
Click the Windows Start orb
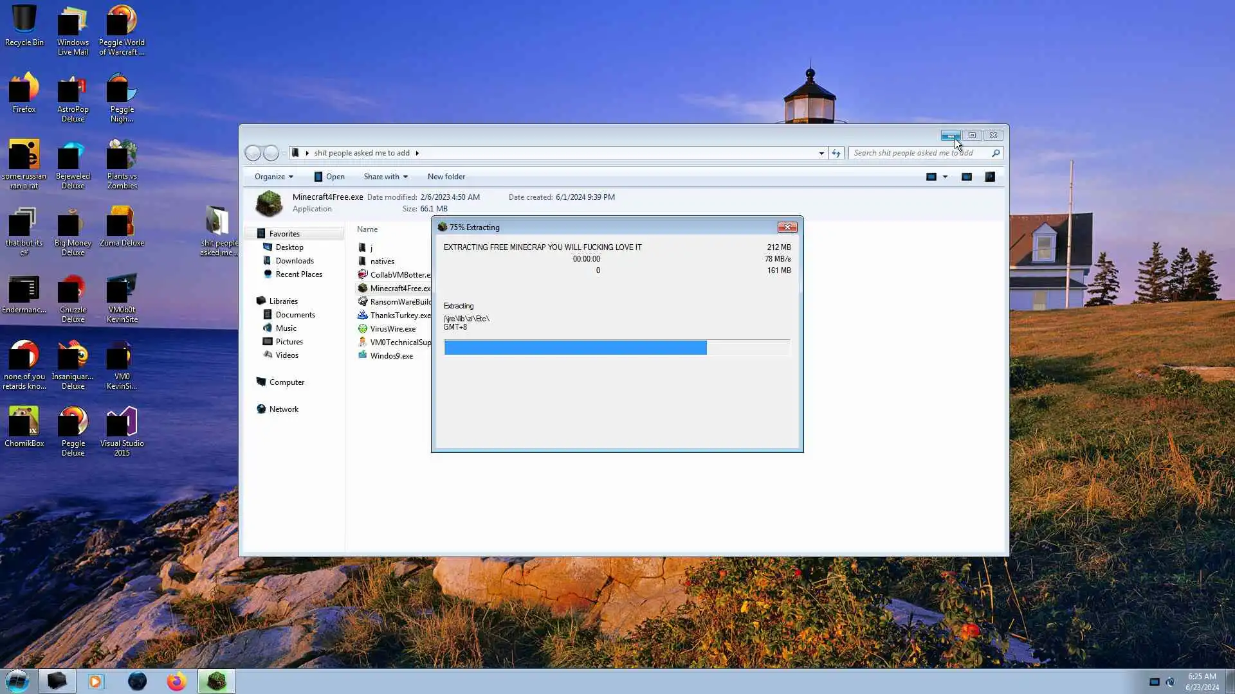(x=17, y=681)
